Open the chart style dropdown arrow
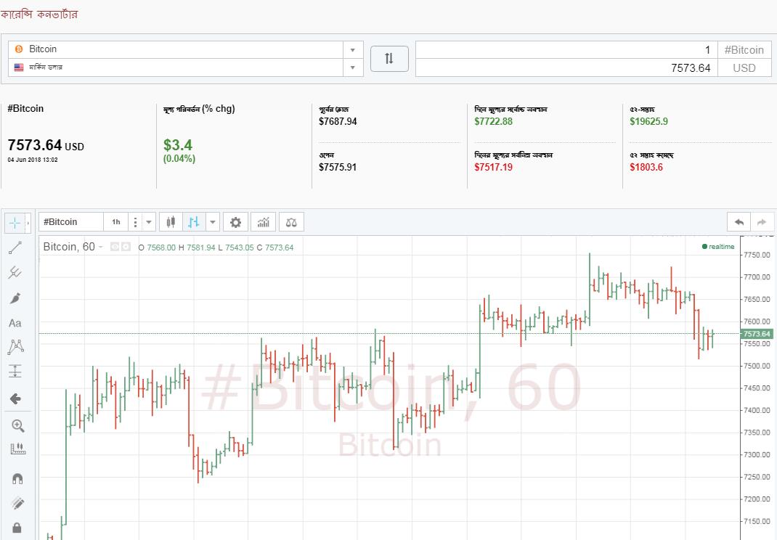The width and height of the screenshot is (777, 540). [213, 222]
